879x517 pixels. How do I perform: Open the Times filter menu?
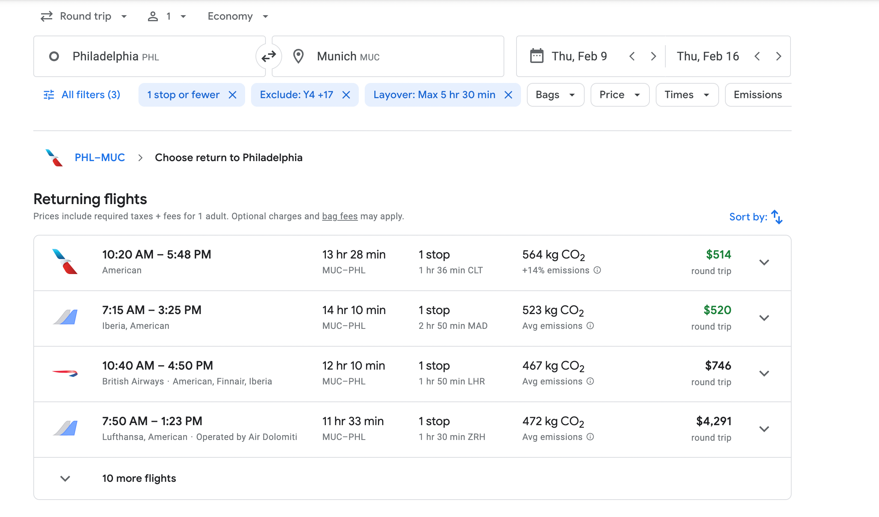pyautogui.click(x=687, y=95)
